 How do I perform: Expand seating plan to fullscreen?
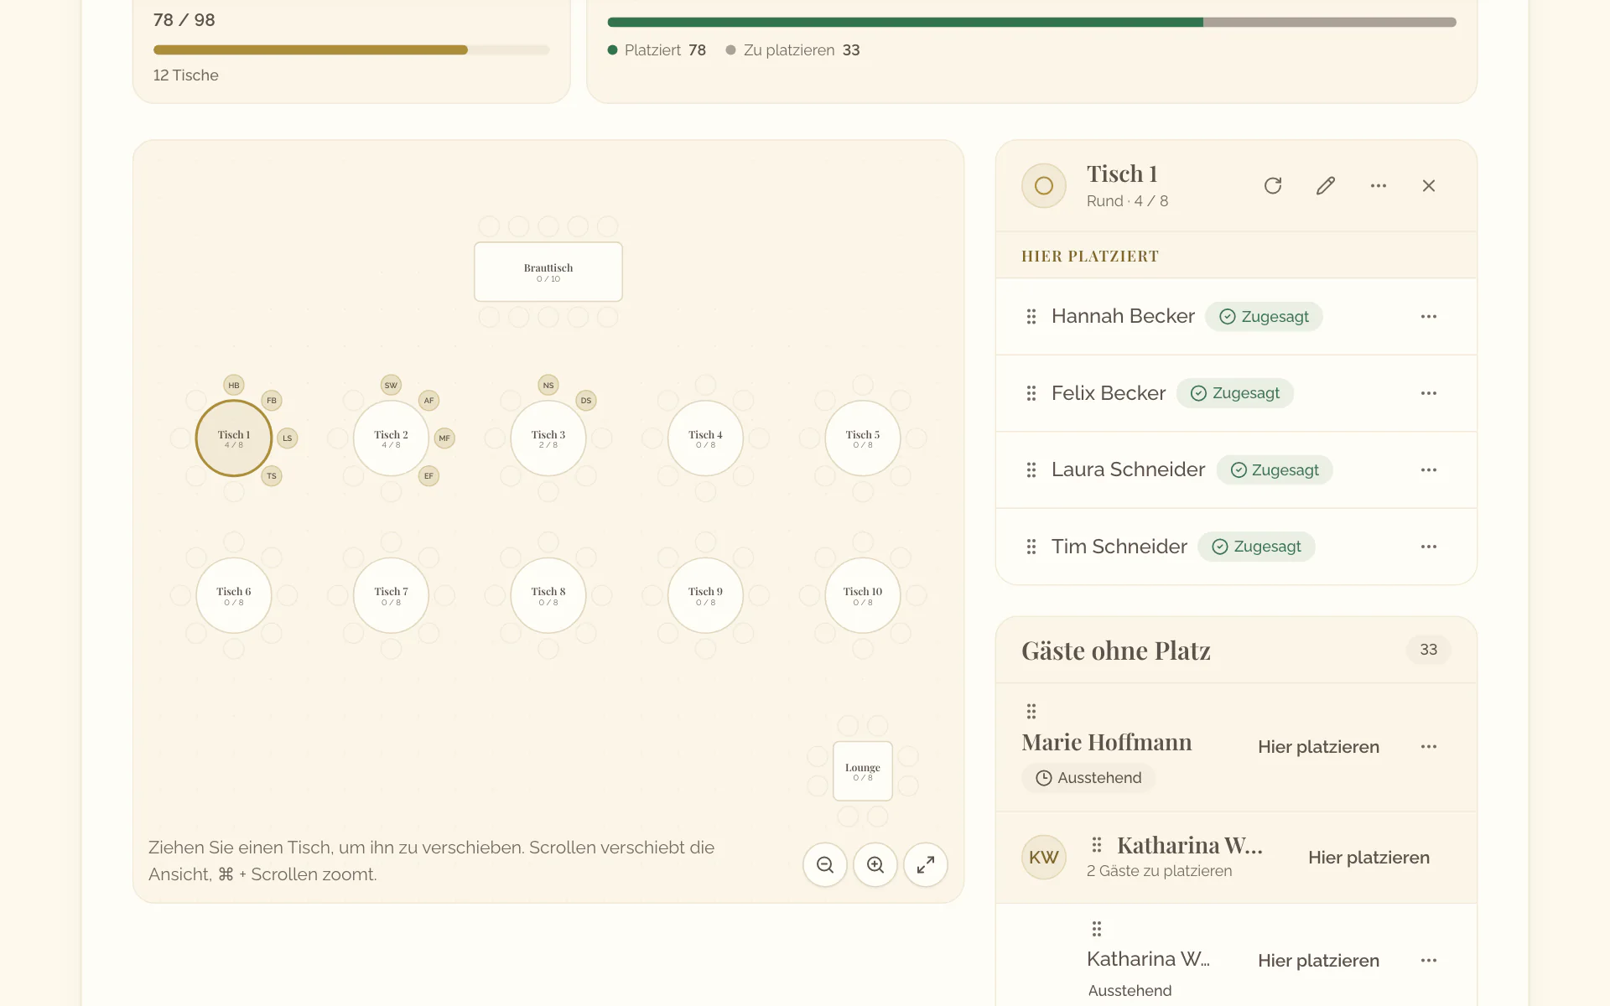click(926, 864)
